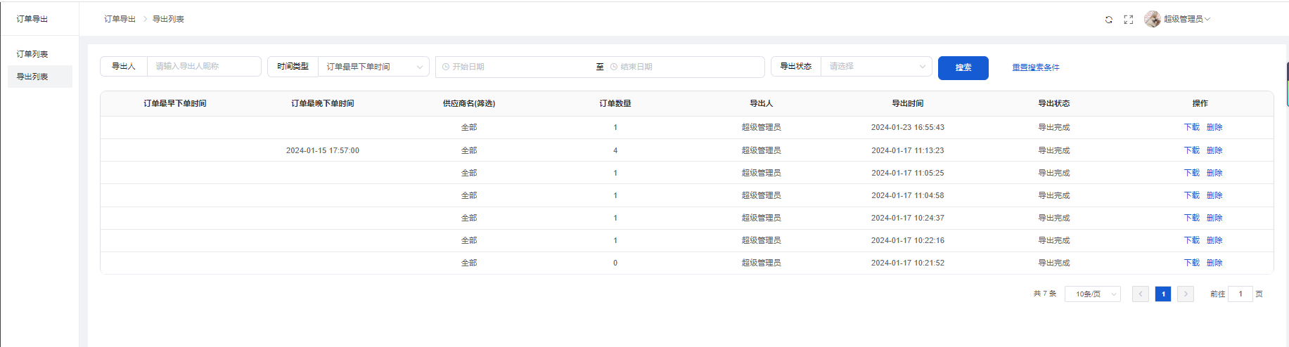
Task: Go to next page arrow
Action: point(1186,294)
